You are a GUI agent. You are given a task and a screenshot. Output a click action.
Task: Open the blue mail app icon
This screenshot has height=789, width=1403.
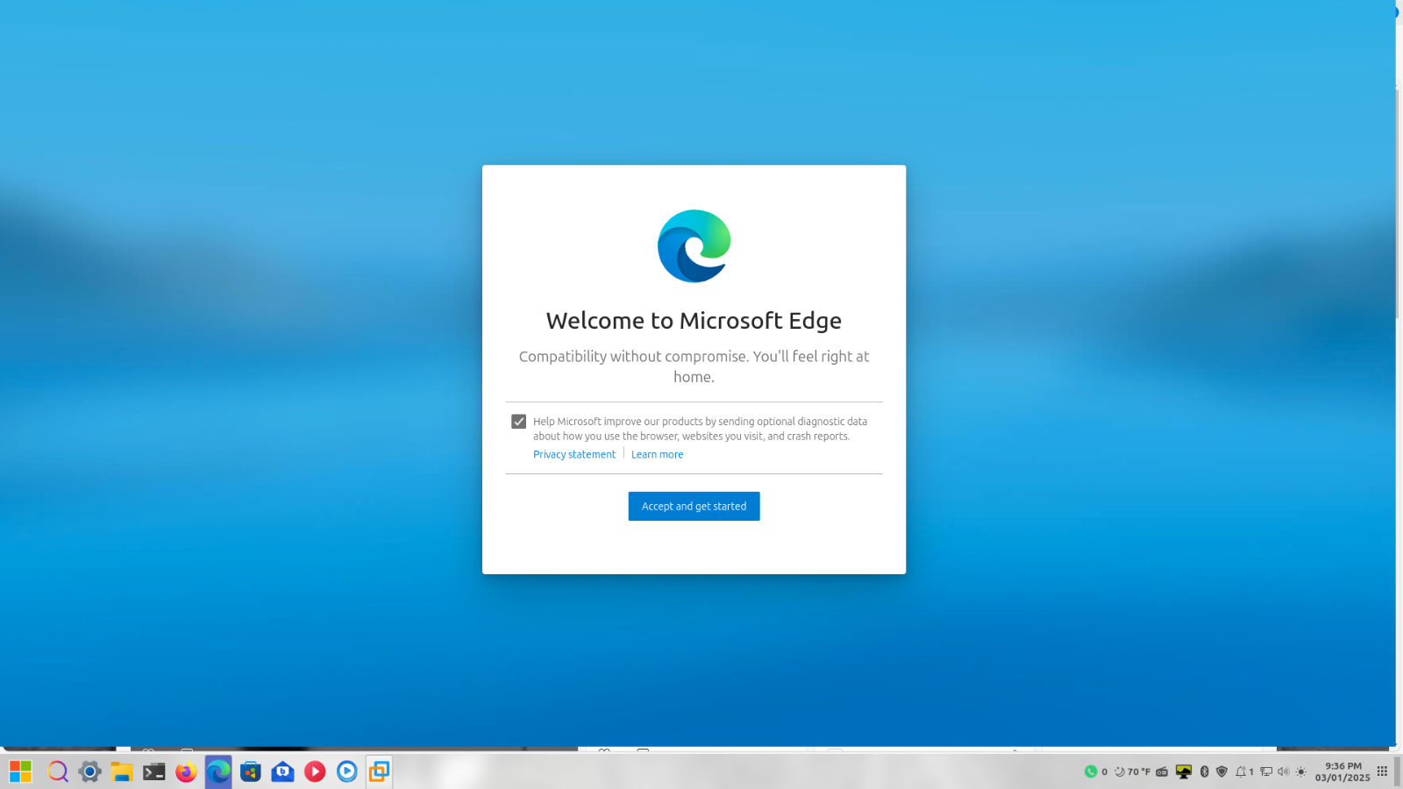(x=282, y=771)
